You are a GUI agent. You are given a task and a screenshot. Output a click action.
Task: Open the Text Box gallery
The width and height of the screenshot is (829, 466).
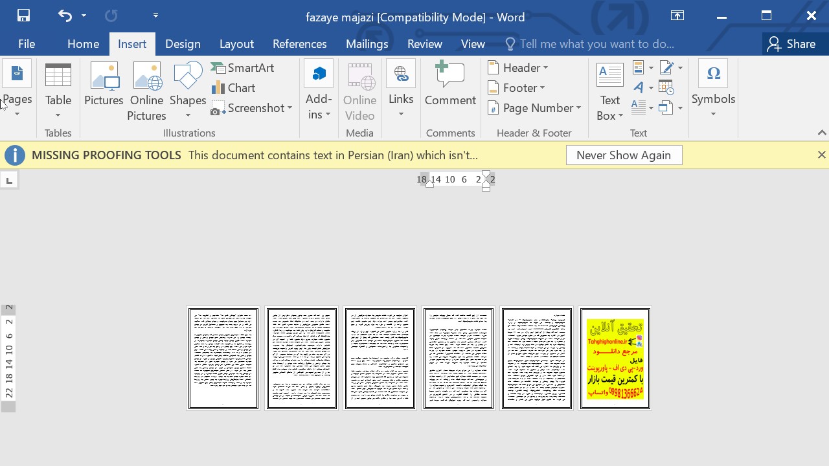pos(609,91)
